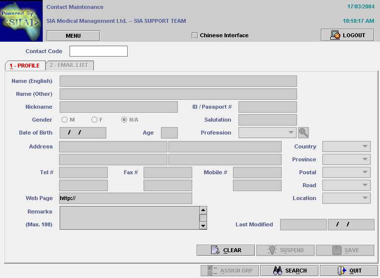The height and width of the screenshot is (278, 380).
Task: Open the 1 - Profile tab
Action: point(25,66)
